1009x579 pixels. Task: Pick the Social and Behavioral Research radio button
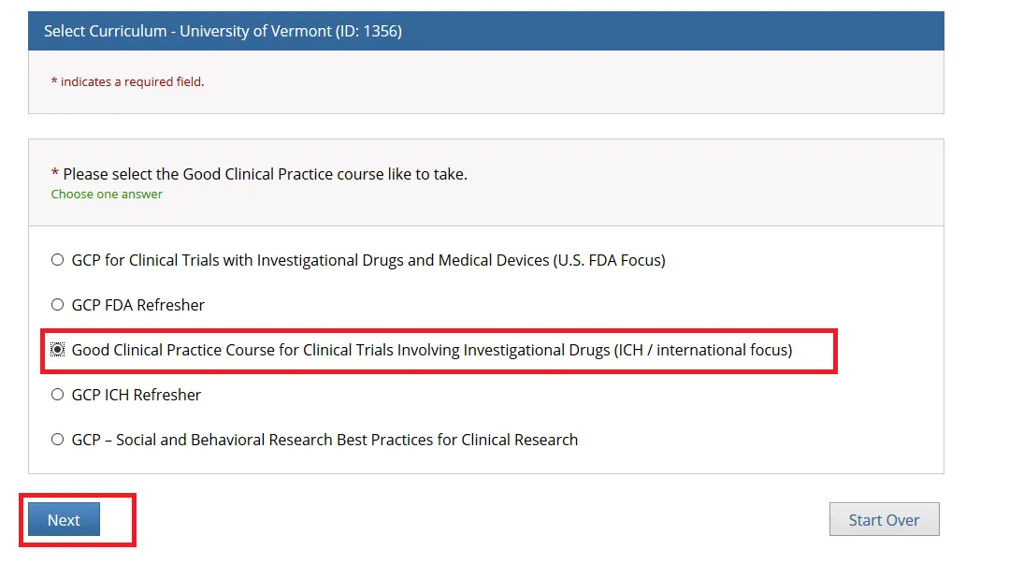pos(58,440)
